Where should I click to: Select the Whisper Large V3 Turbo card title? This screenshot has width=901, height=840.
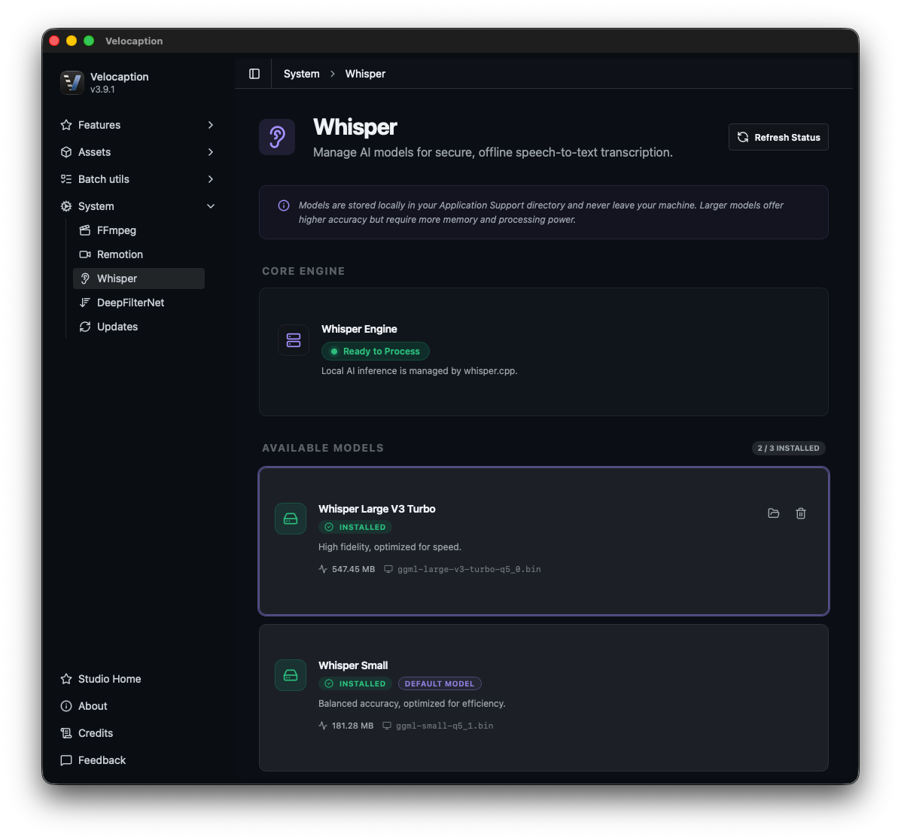[377, 509]
